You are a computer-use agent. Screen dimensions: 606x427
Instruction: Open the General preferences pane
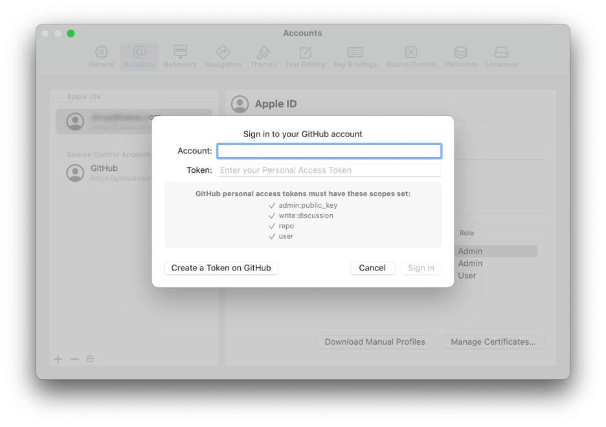101,57
